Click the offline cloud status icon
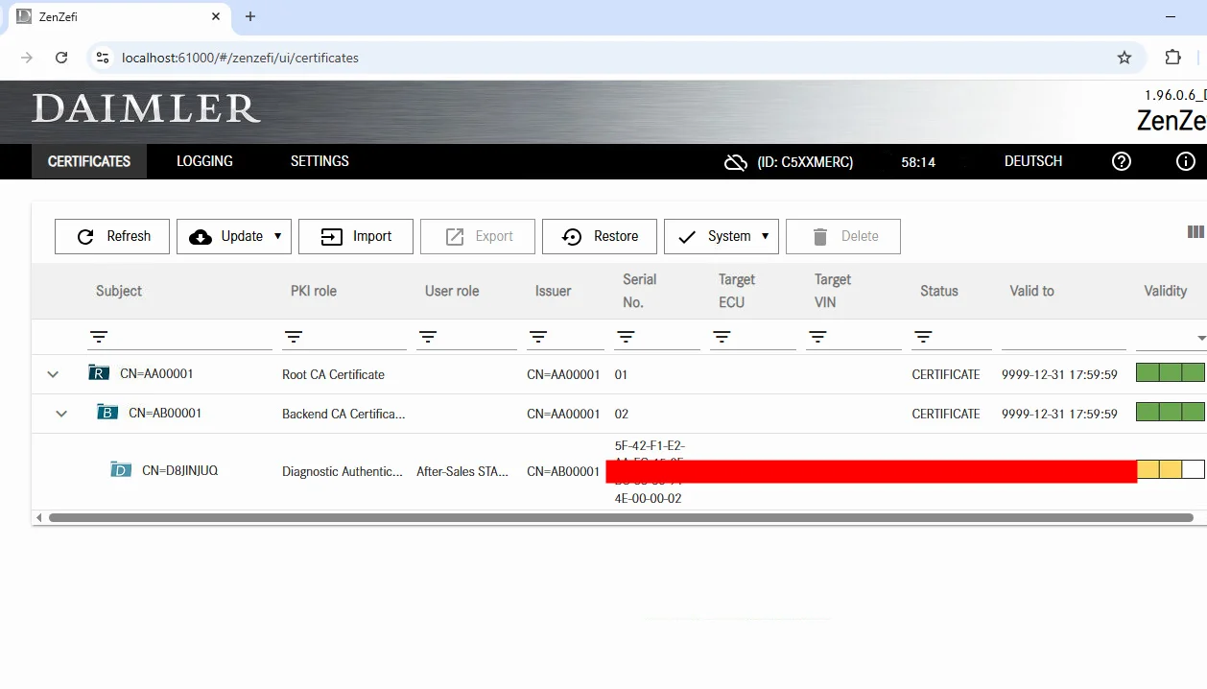The image size is (1207, 689). (736, 162)
